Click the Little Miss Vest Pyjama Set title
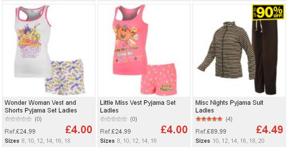This screenshot has width=288, height=147. pos(138,107)
